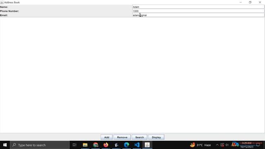Close the Address Book window
Image resolution: width=265 pixels, height=149 pixels.
(260, 2)
